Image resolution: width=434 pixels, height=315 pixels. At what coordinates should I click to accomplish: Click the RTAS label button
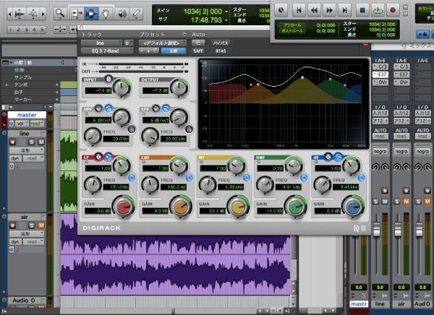[221, 51]
